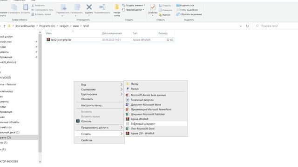
Task: Click the Refresh button beside address bar
Action: coord(247,26)
